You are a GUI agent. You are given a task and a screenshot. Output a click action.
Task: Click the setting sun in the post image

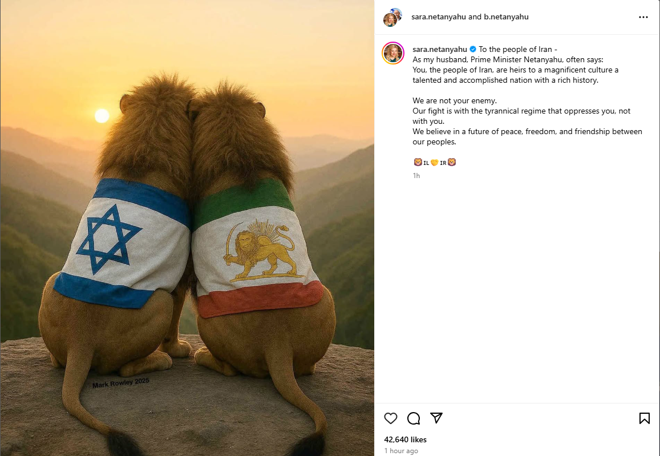point(102,116)
